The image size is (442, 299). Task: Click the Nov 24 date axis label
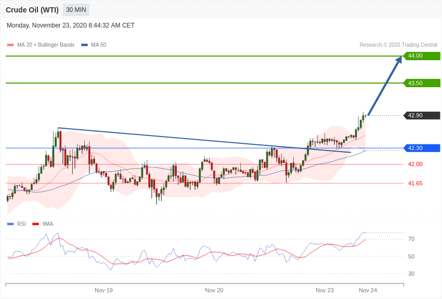coord(368,290)
